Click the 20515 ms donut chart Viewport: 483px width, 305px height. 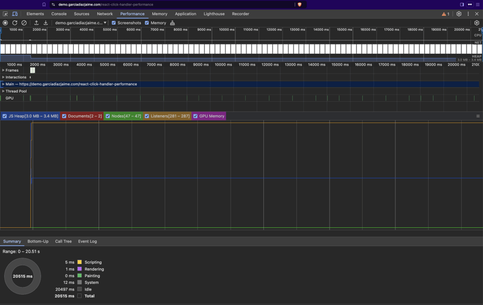tap(22, 276)
